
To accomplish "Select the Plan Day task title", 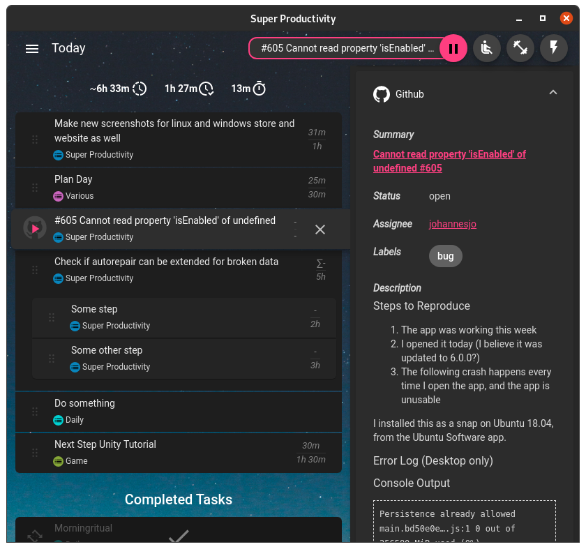I will pyautogui.click(x=73, y=179).
